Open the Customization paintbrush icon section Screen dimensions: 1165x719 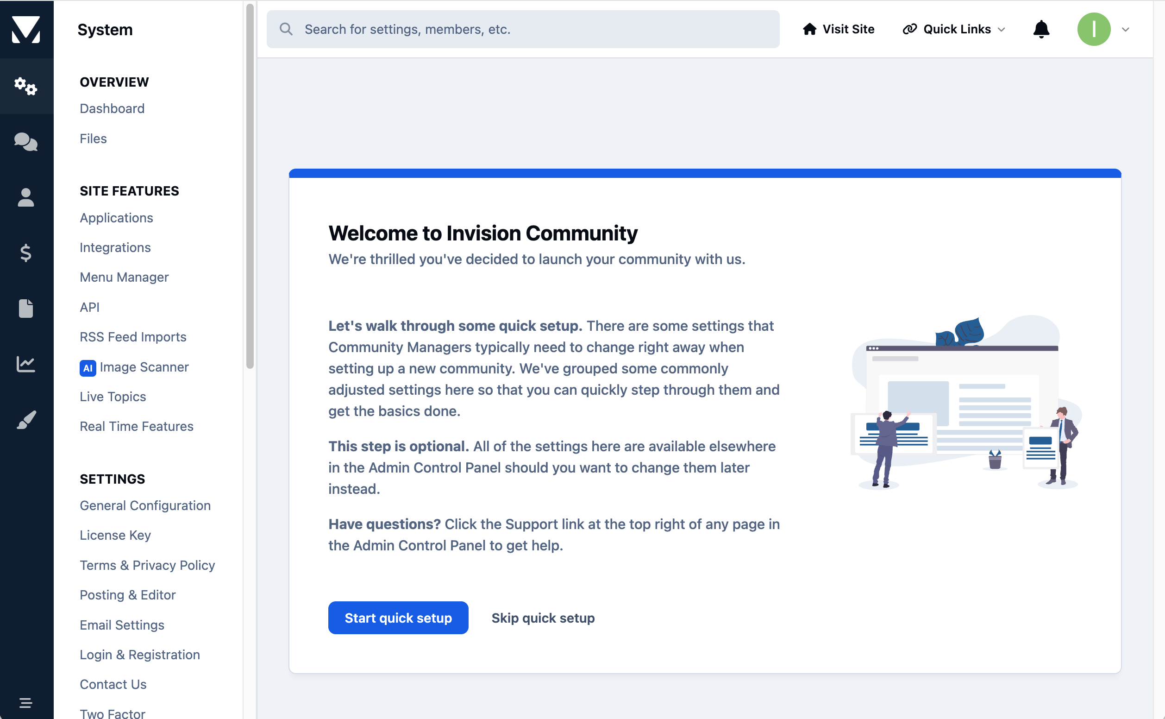pyautogui.click(x=26, y=420)
